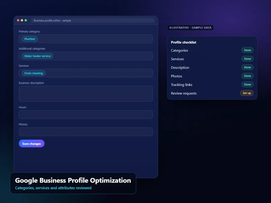Select the Drain cleaning service chip
This screenshot has height=203, width=271.
34,73
